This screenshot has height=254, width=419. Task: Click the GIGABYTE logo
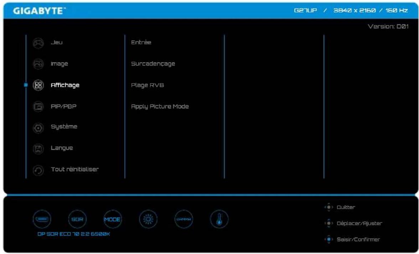coord(39,11)
